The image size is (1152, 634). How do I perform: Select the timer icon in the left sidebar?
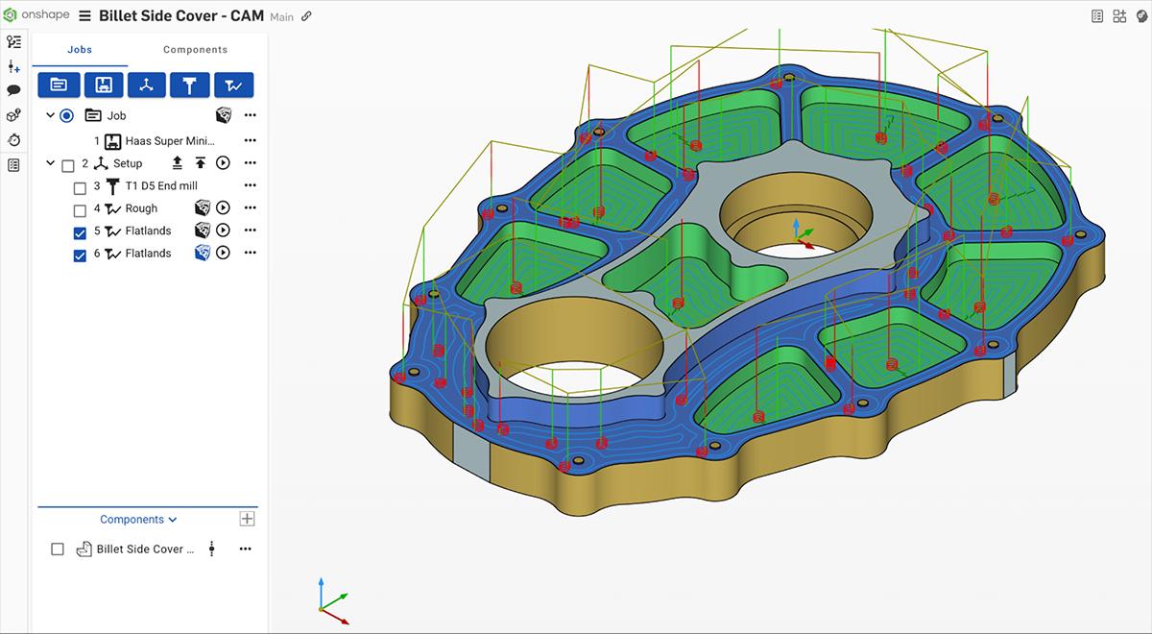point(13,140)
